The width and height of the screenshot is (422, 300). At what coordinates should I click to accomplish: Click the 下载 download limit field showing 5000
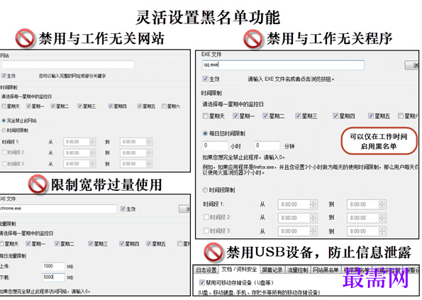[53, 277]
